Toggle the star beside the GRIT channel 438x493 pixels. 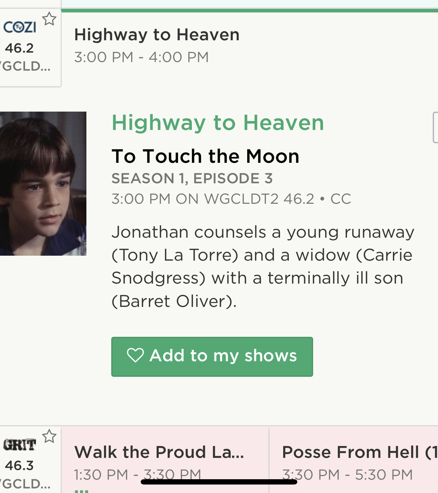49,436
